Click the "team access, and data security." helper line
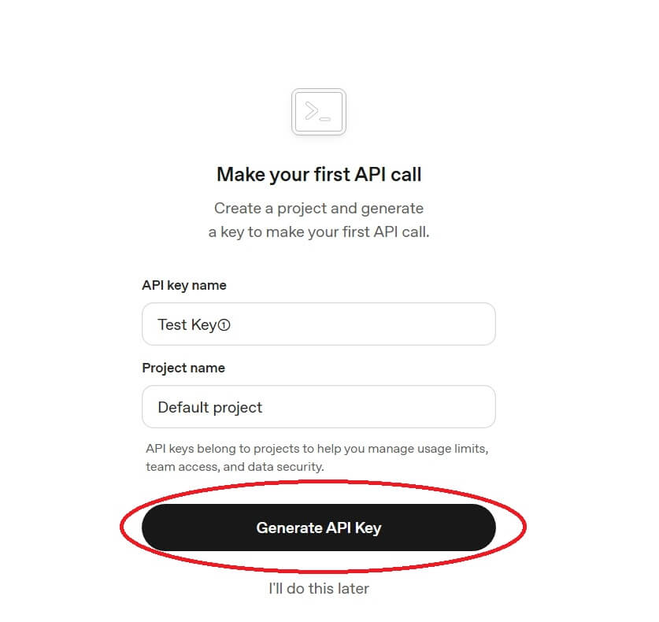659x622 pixels. [x=235, y=466]
